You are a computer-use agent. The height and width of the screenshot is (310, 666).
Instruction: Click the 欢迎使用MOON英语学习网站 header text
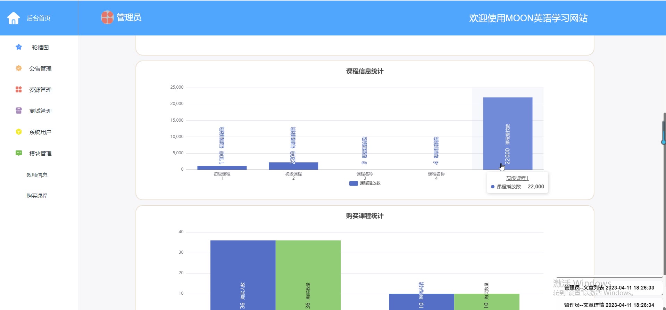[528, 18]
